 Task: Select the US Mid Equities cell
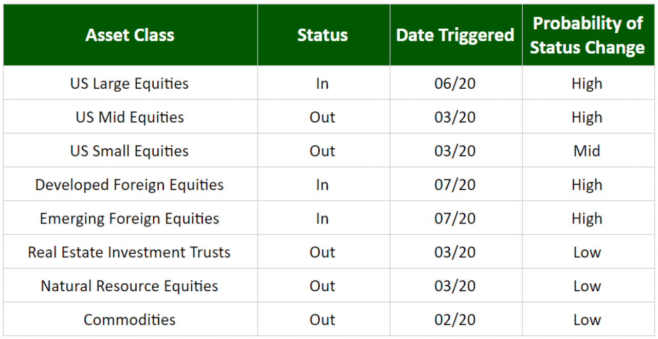pyautogui.click(x=130, y=117)
